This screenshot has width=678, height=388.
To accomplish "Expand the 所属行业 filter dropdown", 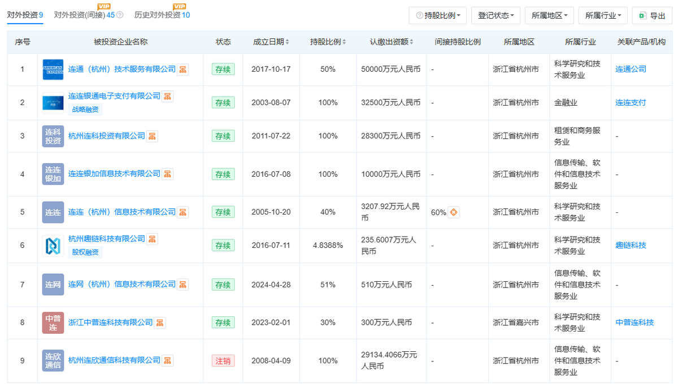I will click(x=603, y=16).
